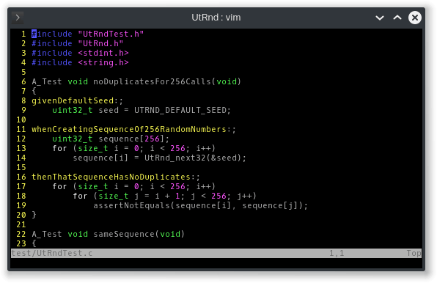The width and height of the screenshot is (437, 283).
Task: Click line number 21 in the gutter
Action: (21, 224)
